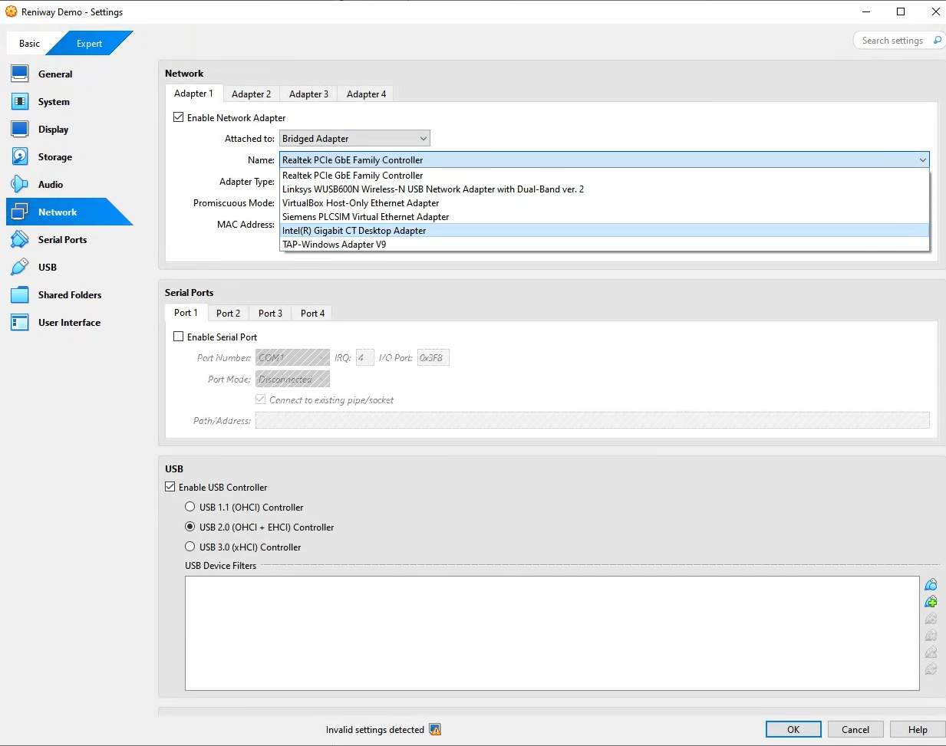Choose TAP-Windows Adapter V9
The image size is (946, 746).
click(605, 245)
